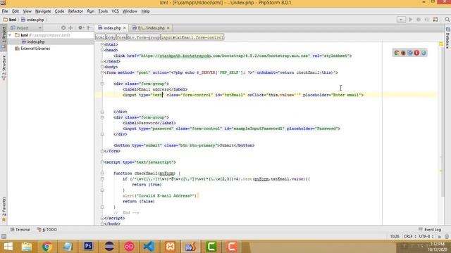The width and height of the screenshot is (451, 253).
Task: Click index.php in the navigation bar
Action: (32, 20)
